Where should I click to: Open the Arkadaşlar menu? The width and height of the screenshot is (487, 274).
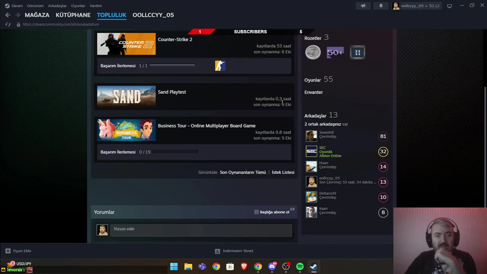coord(57,6)
